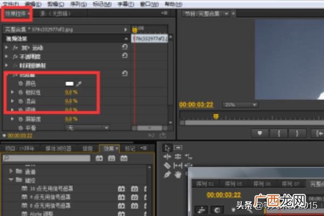
Task: Toggle stopwatch for the 屏蔽度 parameter
Action: tap(21, 119)
